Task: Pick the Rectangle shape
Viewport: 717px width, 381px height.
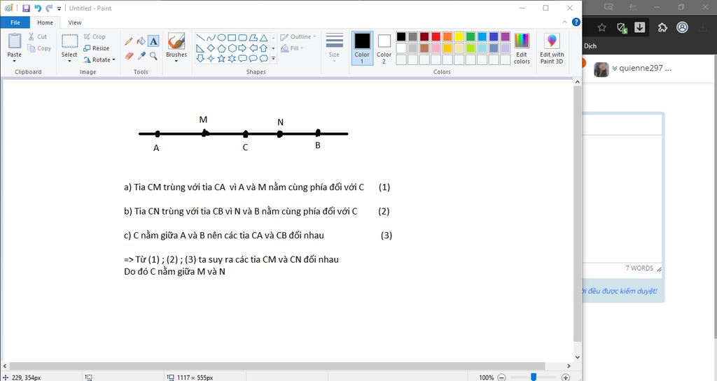Action: (232, 38)
